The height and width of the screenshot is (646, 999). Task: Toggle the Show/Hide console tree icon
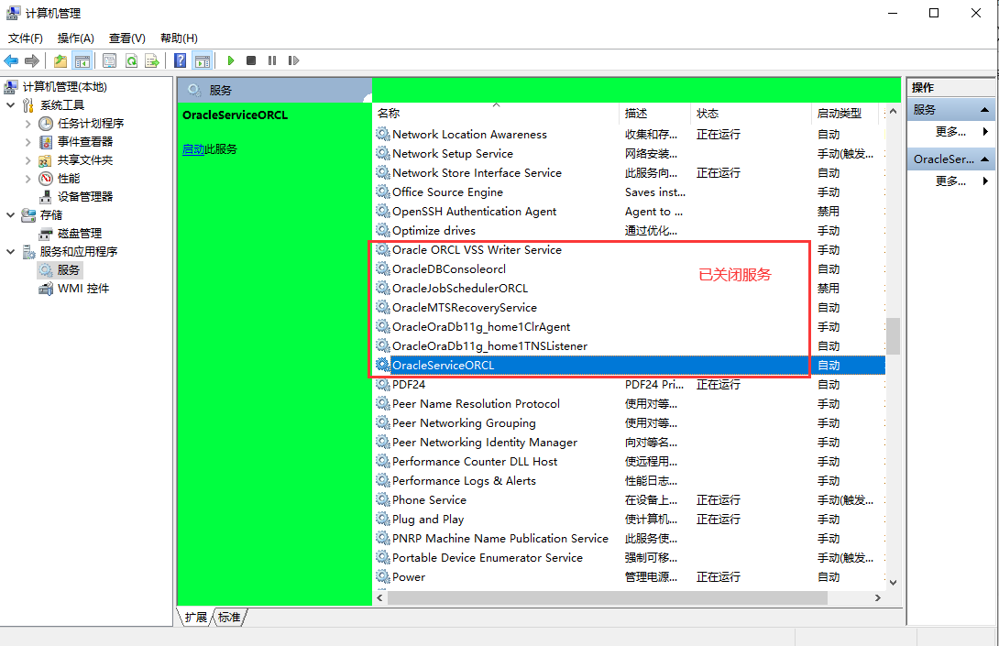pos(82,60)
